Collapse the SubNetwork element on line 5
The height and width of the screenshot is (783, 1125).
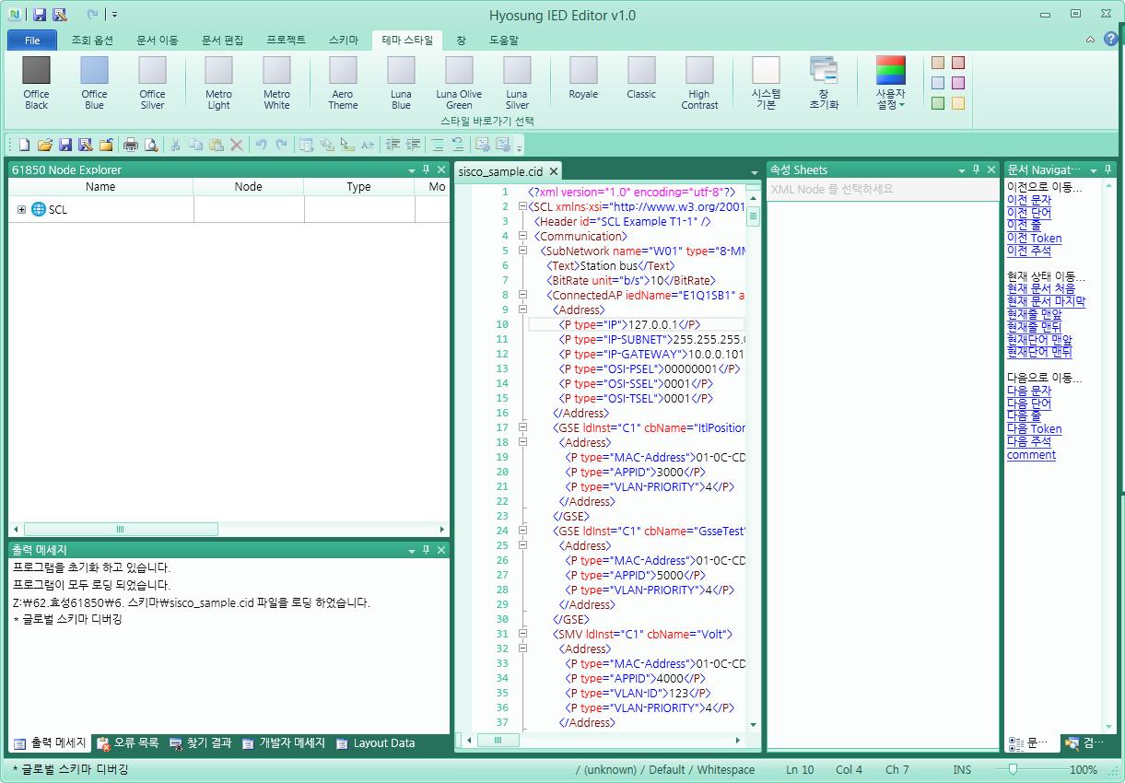522,251
